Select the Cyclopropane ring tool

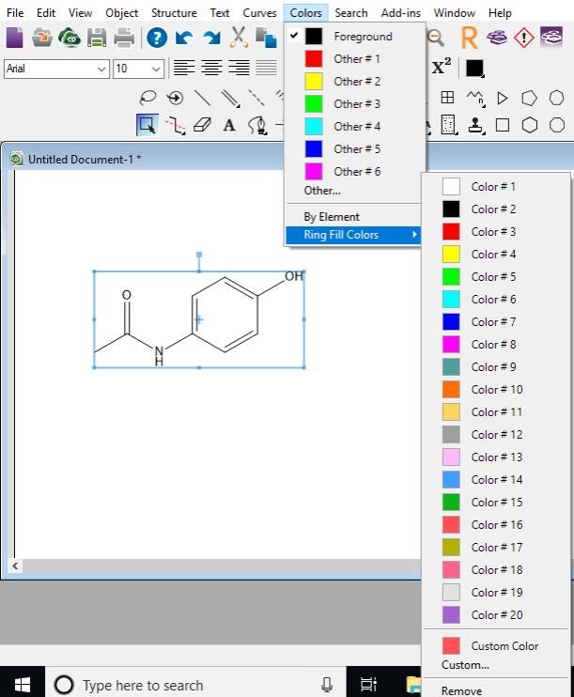point(502,98)
